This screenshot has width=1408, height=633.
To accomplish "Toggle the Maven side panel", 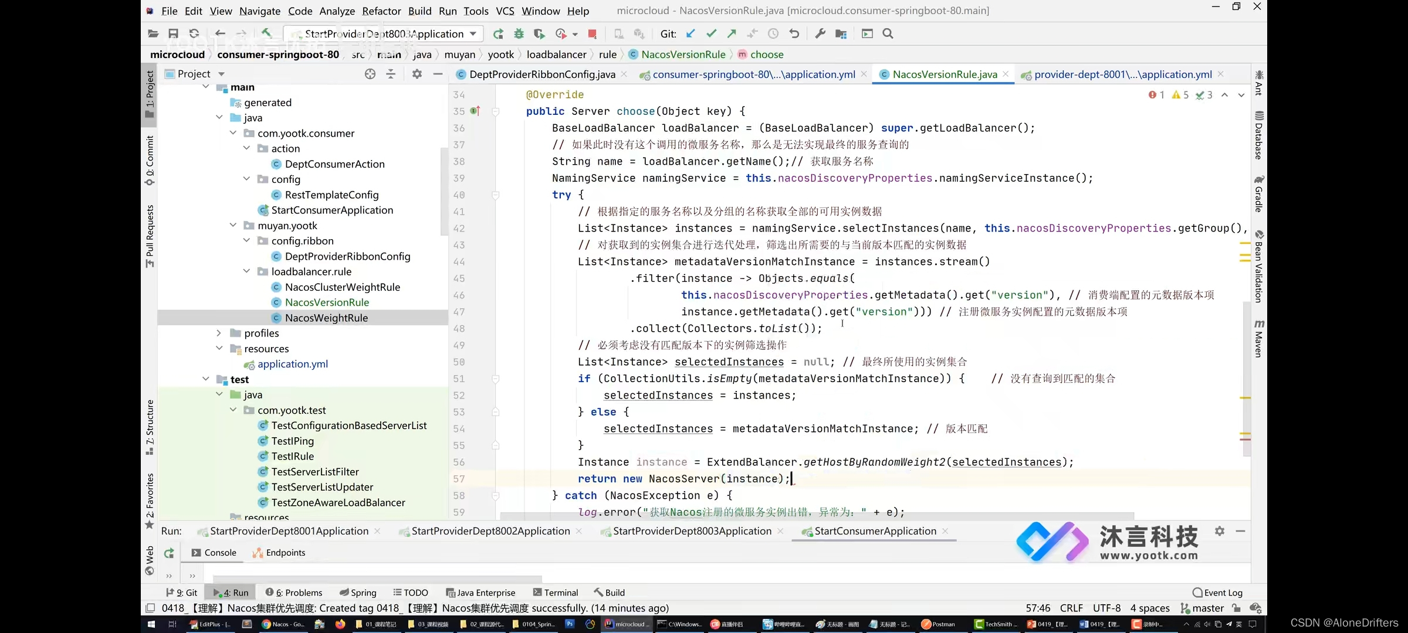I will coord(1258,339).
